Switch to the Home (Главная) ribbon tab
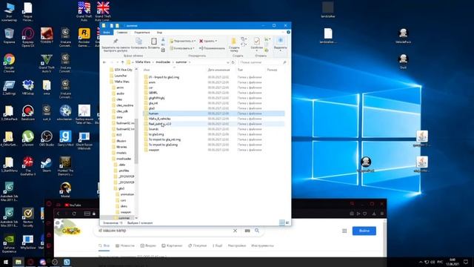The width and height of the screenshot is (474, 267). (122, 33)
